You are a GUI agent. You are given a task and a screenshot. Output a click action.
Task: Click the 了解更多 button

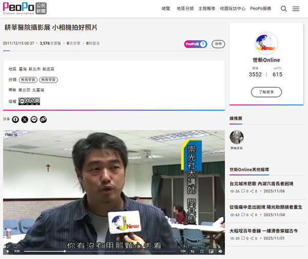point(266,92)
